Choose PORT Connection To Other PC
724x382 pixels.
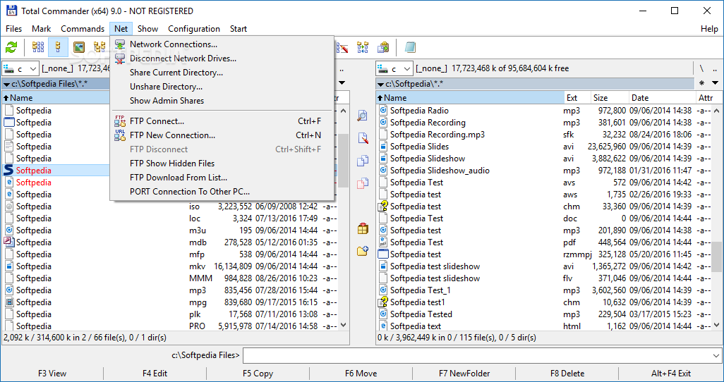(190, 192)
